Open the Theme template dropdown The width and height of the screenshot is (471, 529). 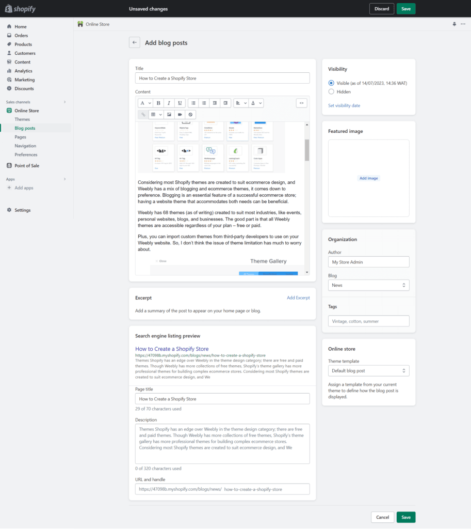(x=368, y=370)
